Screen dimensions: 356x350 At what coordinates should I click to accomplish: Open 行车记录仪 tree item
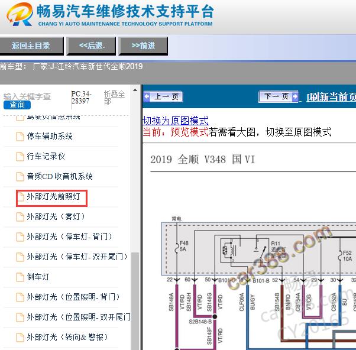(46, 156)
